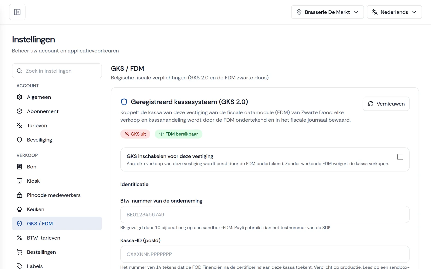Select Kiosk in the sidebar

point(57,181)
